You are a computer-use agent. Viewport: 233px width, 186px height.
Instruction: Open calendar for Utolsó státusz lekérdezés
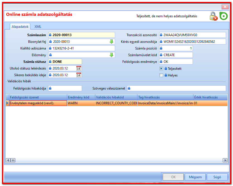point(79,68)
